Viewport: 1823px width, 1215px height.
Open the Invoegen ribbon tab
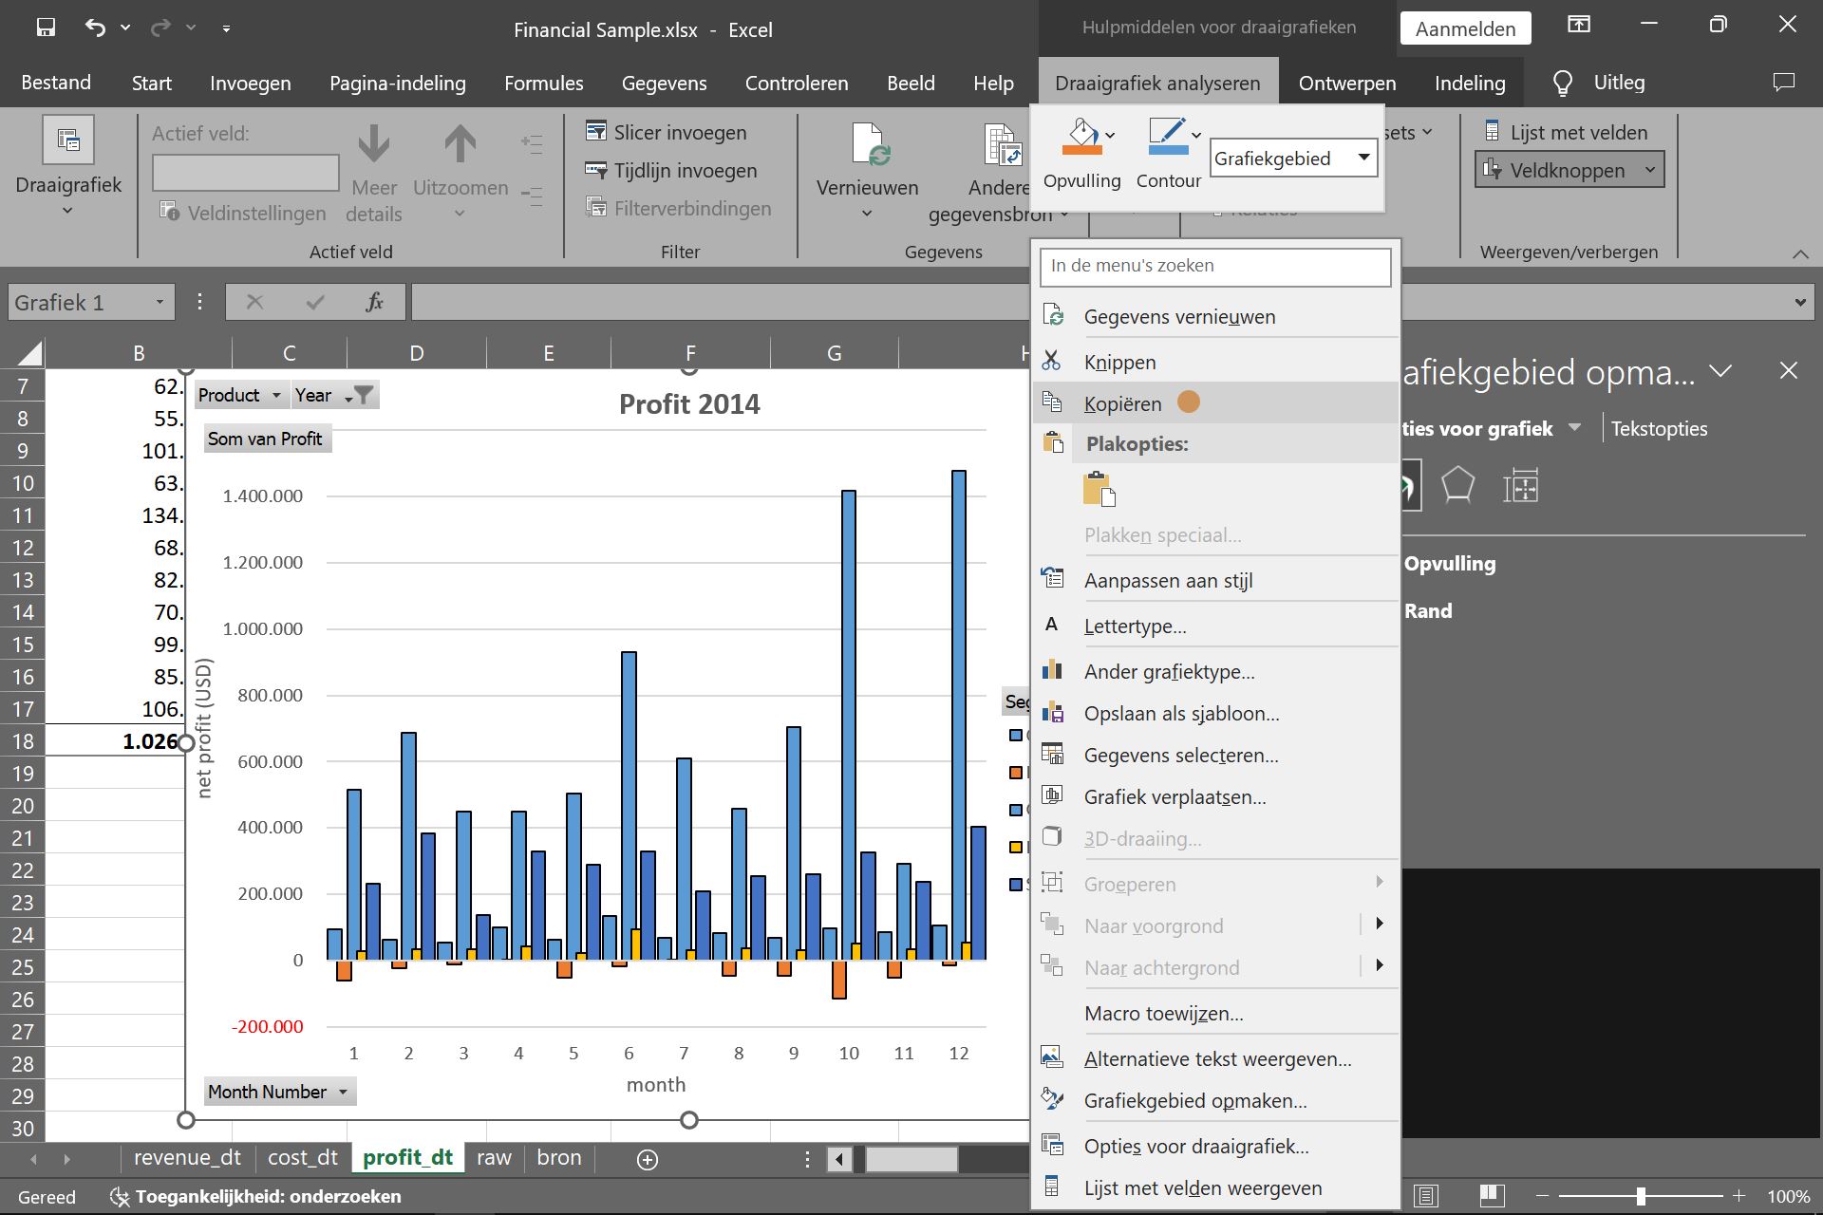coord(250,84)
